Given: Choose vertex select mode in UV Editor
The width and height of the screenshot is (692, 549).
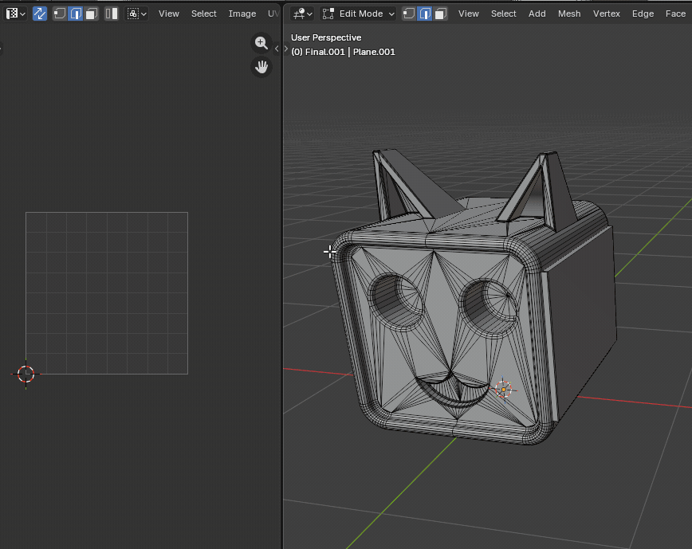Looking at the screenshot, I should tap(60, 14).
